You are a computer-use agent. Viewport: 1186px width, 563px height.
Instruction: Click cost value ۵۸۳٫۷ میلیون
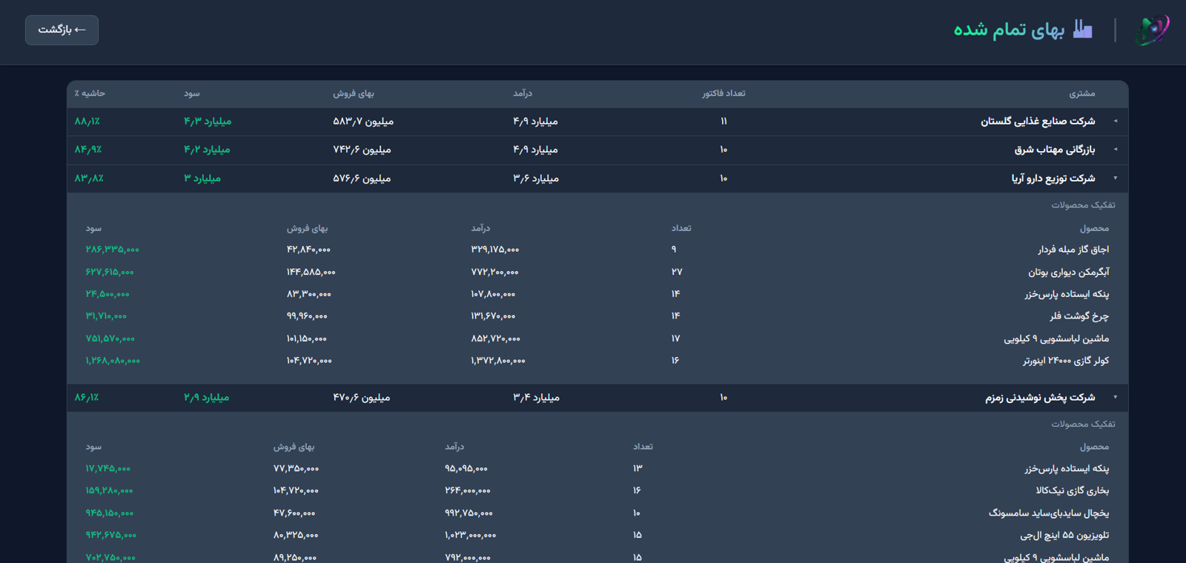tap(363, 121)
